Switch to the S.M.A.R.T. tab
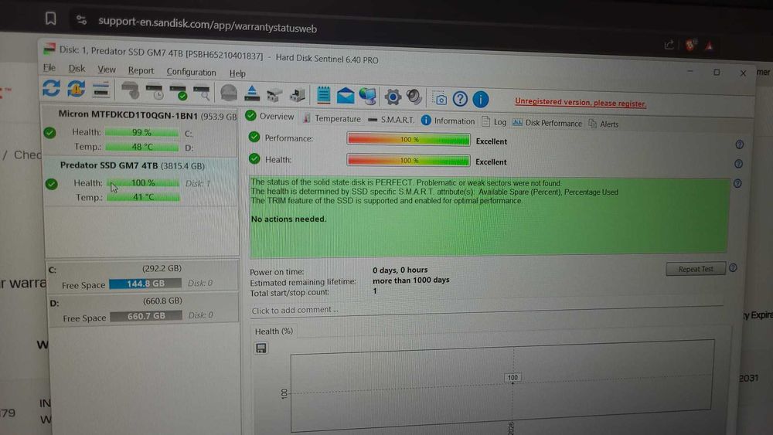 (391, 120)
